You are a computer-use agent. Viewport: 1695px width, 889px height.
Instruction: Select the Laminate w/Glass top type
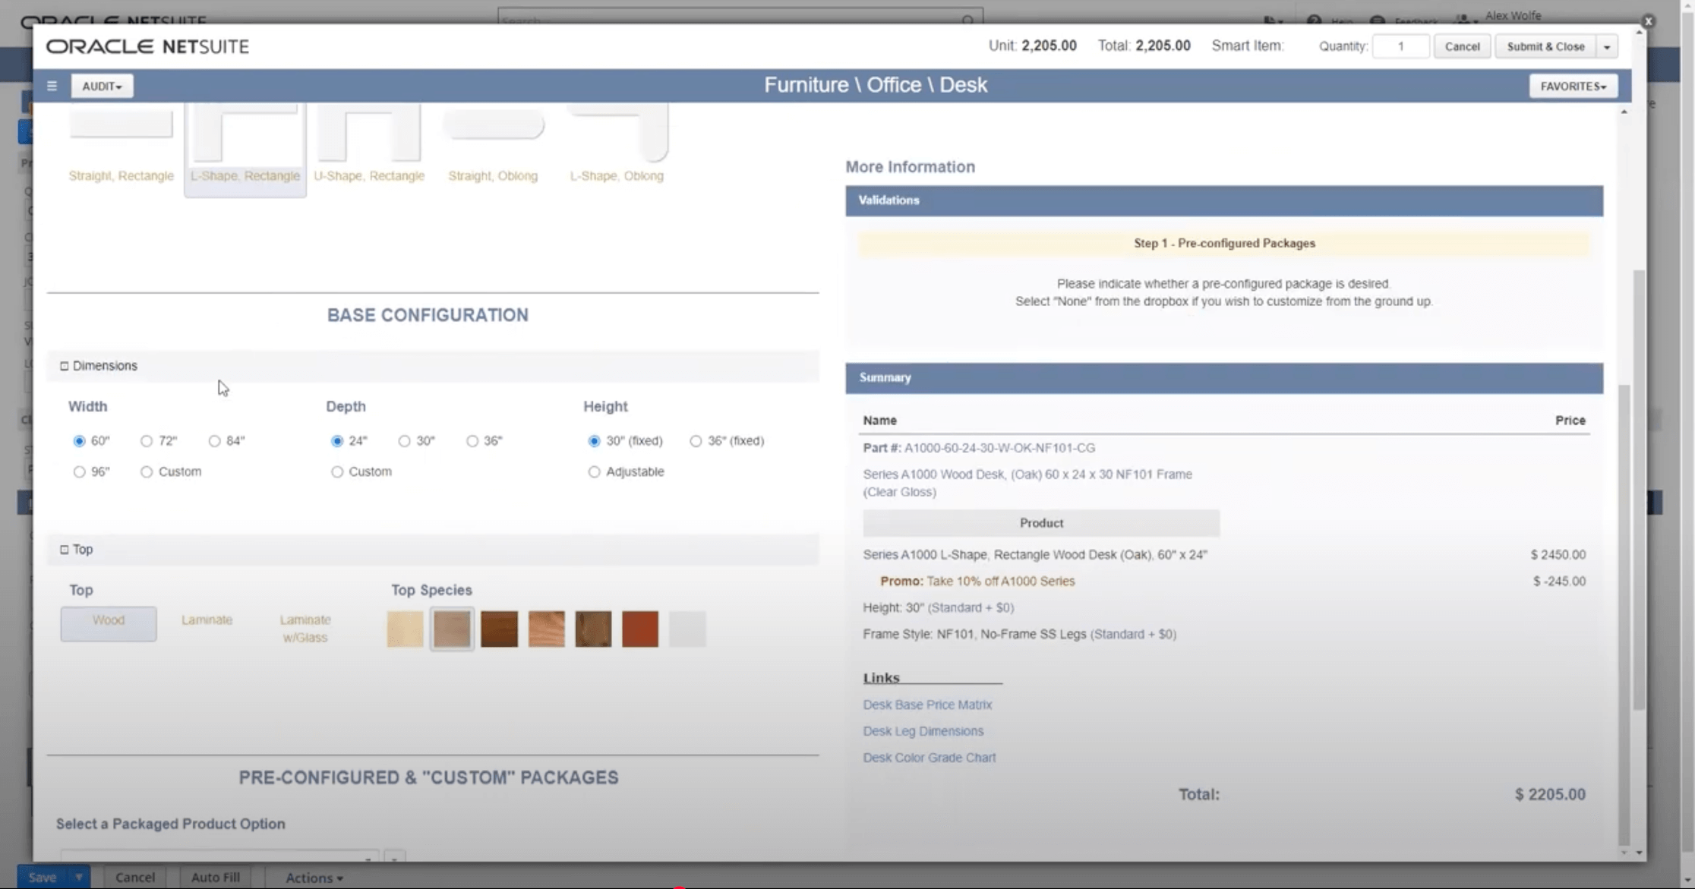305,629
